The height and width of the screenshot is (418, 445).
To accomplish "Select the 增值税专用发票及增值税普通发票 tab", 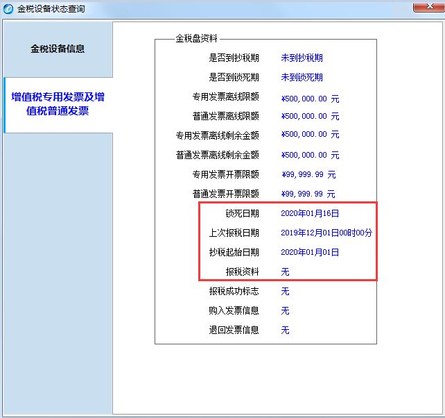I will click(x=58, y=104).
